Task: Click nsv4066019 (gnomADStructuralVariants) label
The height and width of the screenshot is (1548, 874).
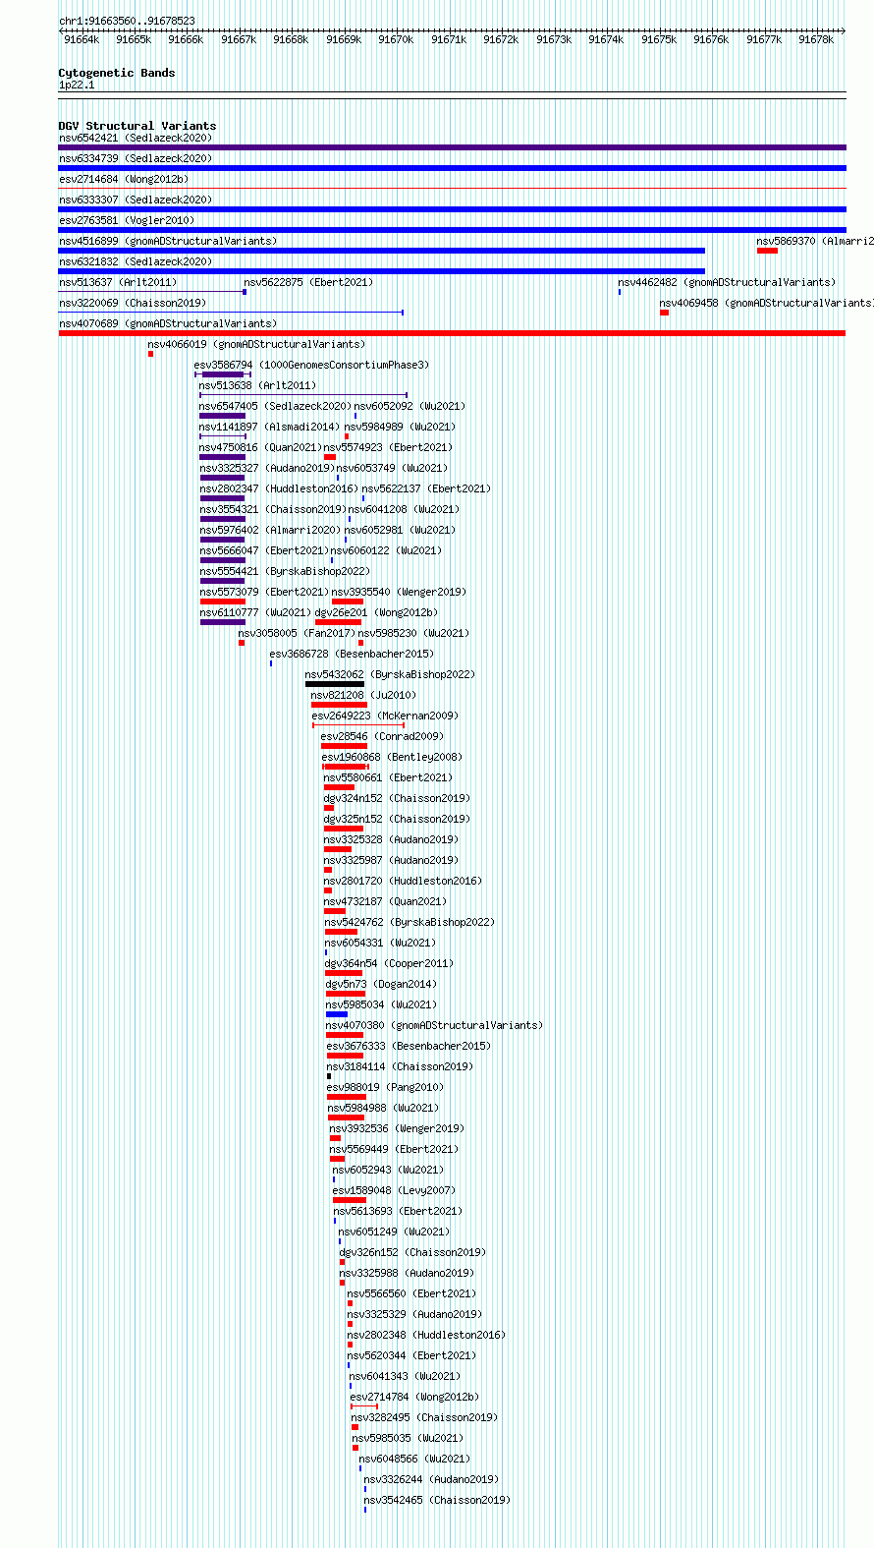Action: [256, 344]
